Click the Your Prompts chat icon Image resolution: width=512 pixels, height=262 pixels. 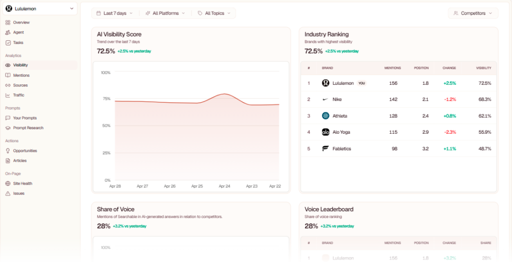point(8,118)
